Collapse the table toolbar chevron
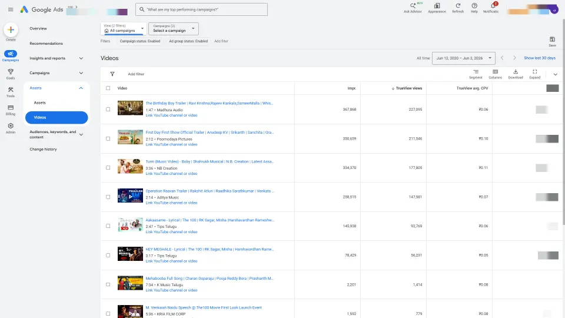 (x=555, y=74)
